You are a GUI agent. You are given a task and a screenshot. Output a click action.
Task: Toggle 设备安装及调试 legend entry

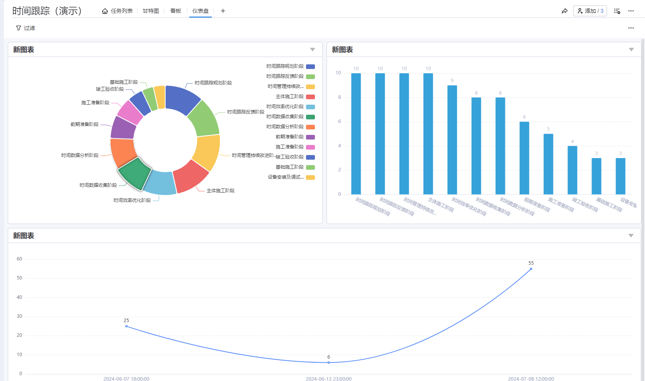coord(291,177)
